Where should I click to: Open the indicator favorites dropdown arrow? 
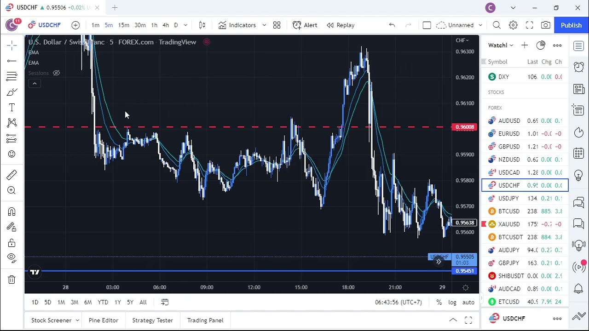pos(264,25)
